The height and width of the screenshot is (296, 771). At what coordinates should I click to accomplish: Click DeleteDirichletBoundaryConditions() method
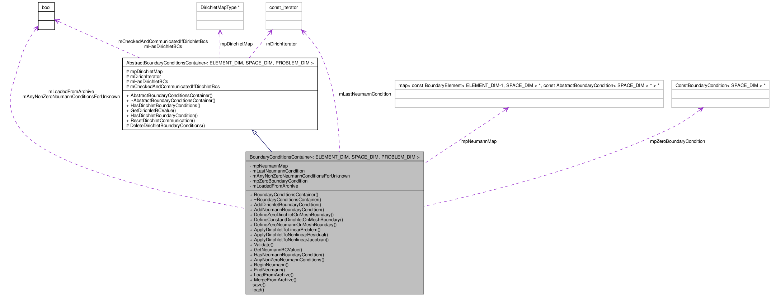click(165, 126)
